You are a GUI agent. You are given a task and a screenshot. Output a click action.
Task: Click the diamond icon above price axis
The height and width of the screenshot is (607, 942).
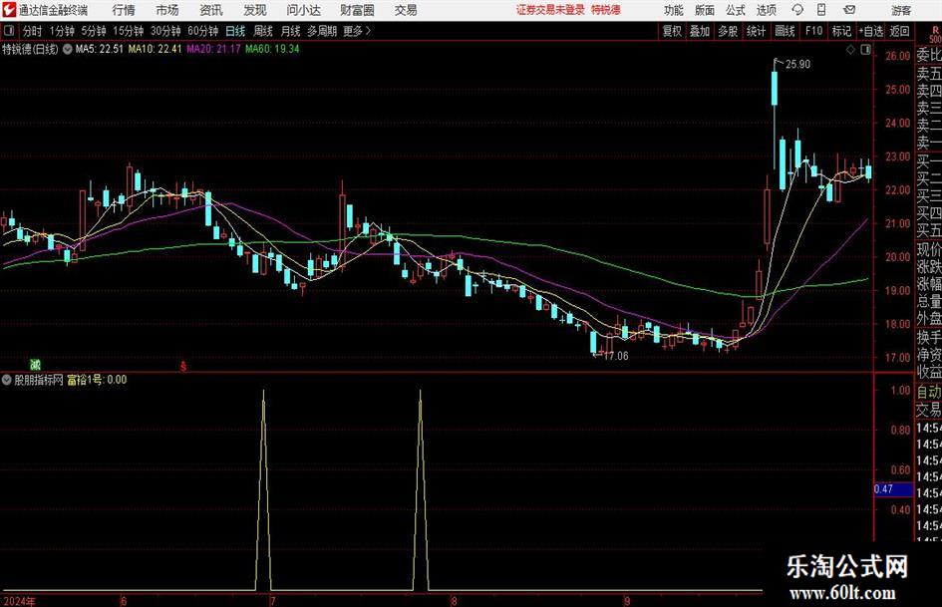coord(850,50)
